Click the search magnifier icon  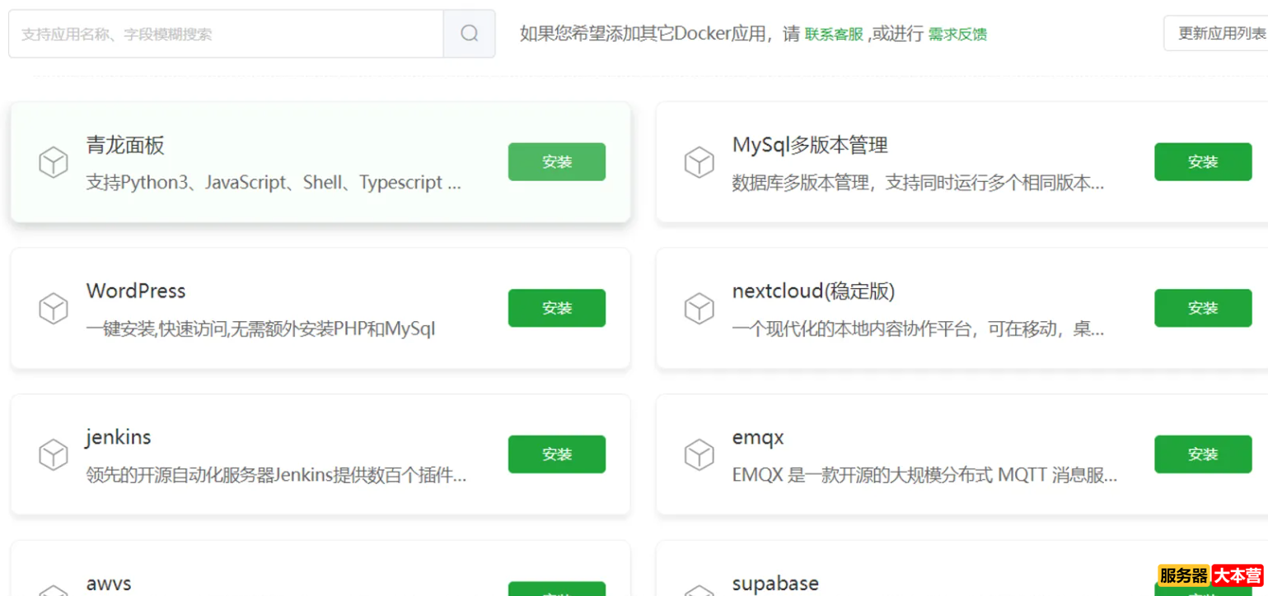point(469,33)
